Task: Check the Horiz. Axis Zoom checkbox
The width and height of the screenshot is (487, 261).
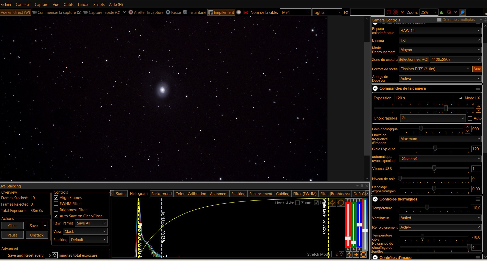Action: (x=297, y=203)
